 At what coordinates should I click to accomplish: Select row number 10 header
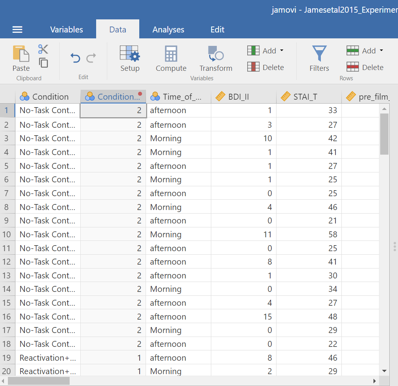8,234
